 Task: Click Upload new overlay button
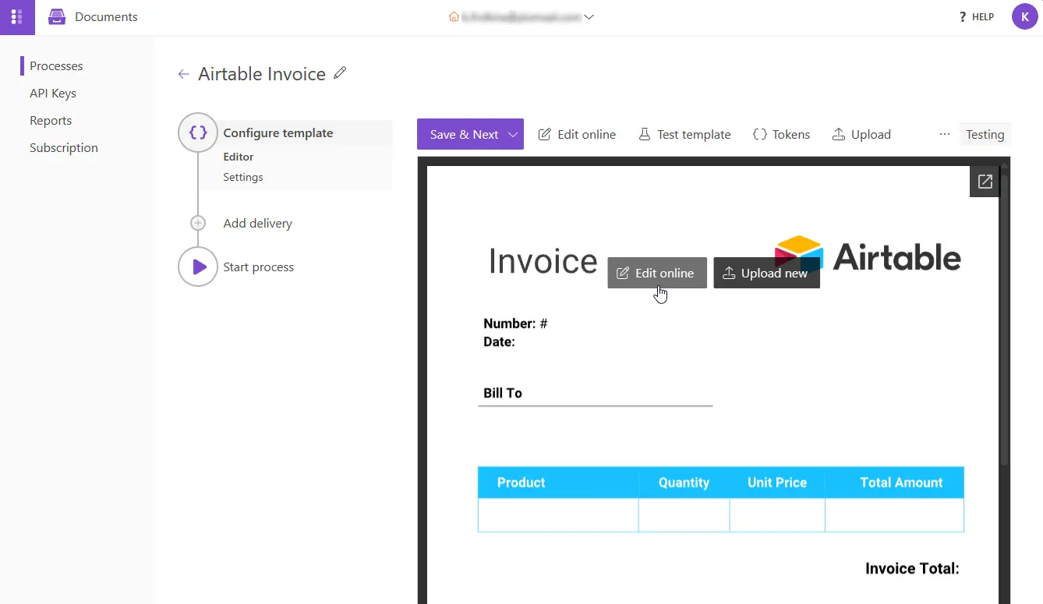[x=766, y=273]
